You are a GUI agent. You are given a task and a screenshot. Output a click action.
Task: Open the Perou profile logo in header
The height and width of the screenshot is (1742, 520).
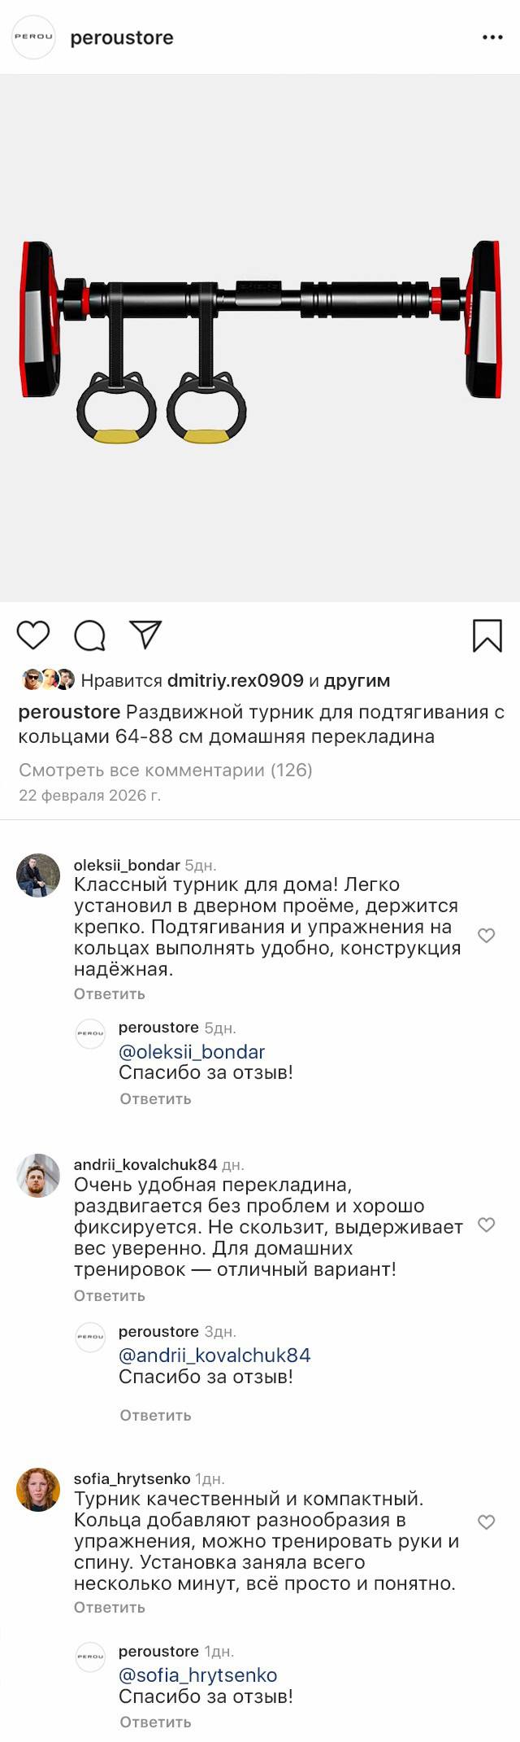33,37
